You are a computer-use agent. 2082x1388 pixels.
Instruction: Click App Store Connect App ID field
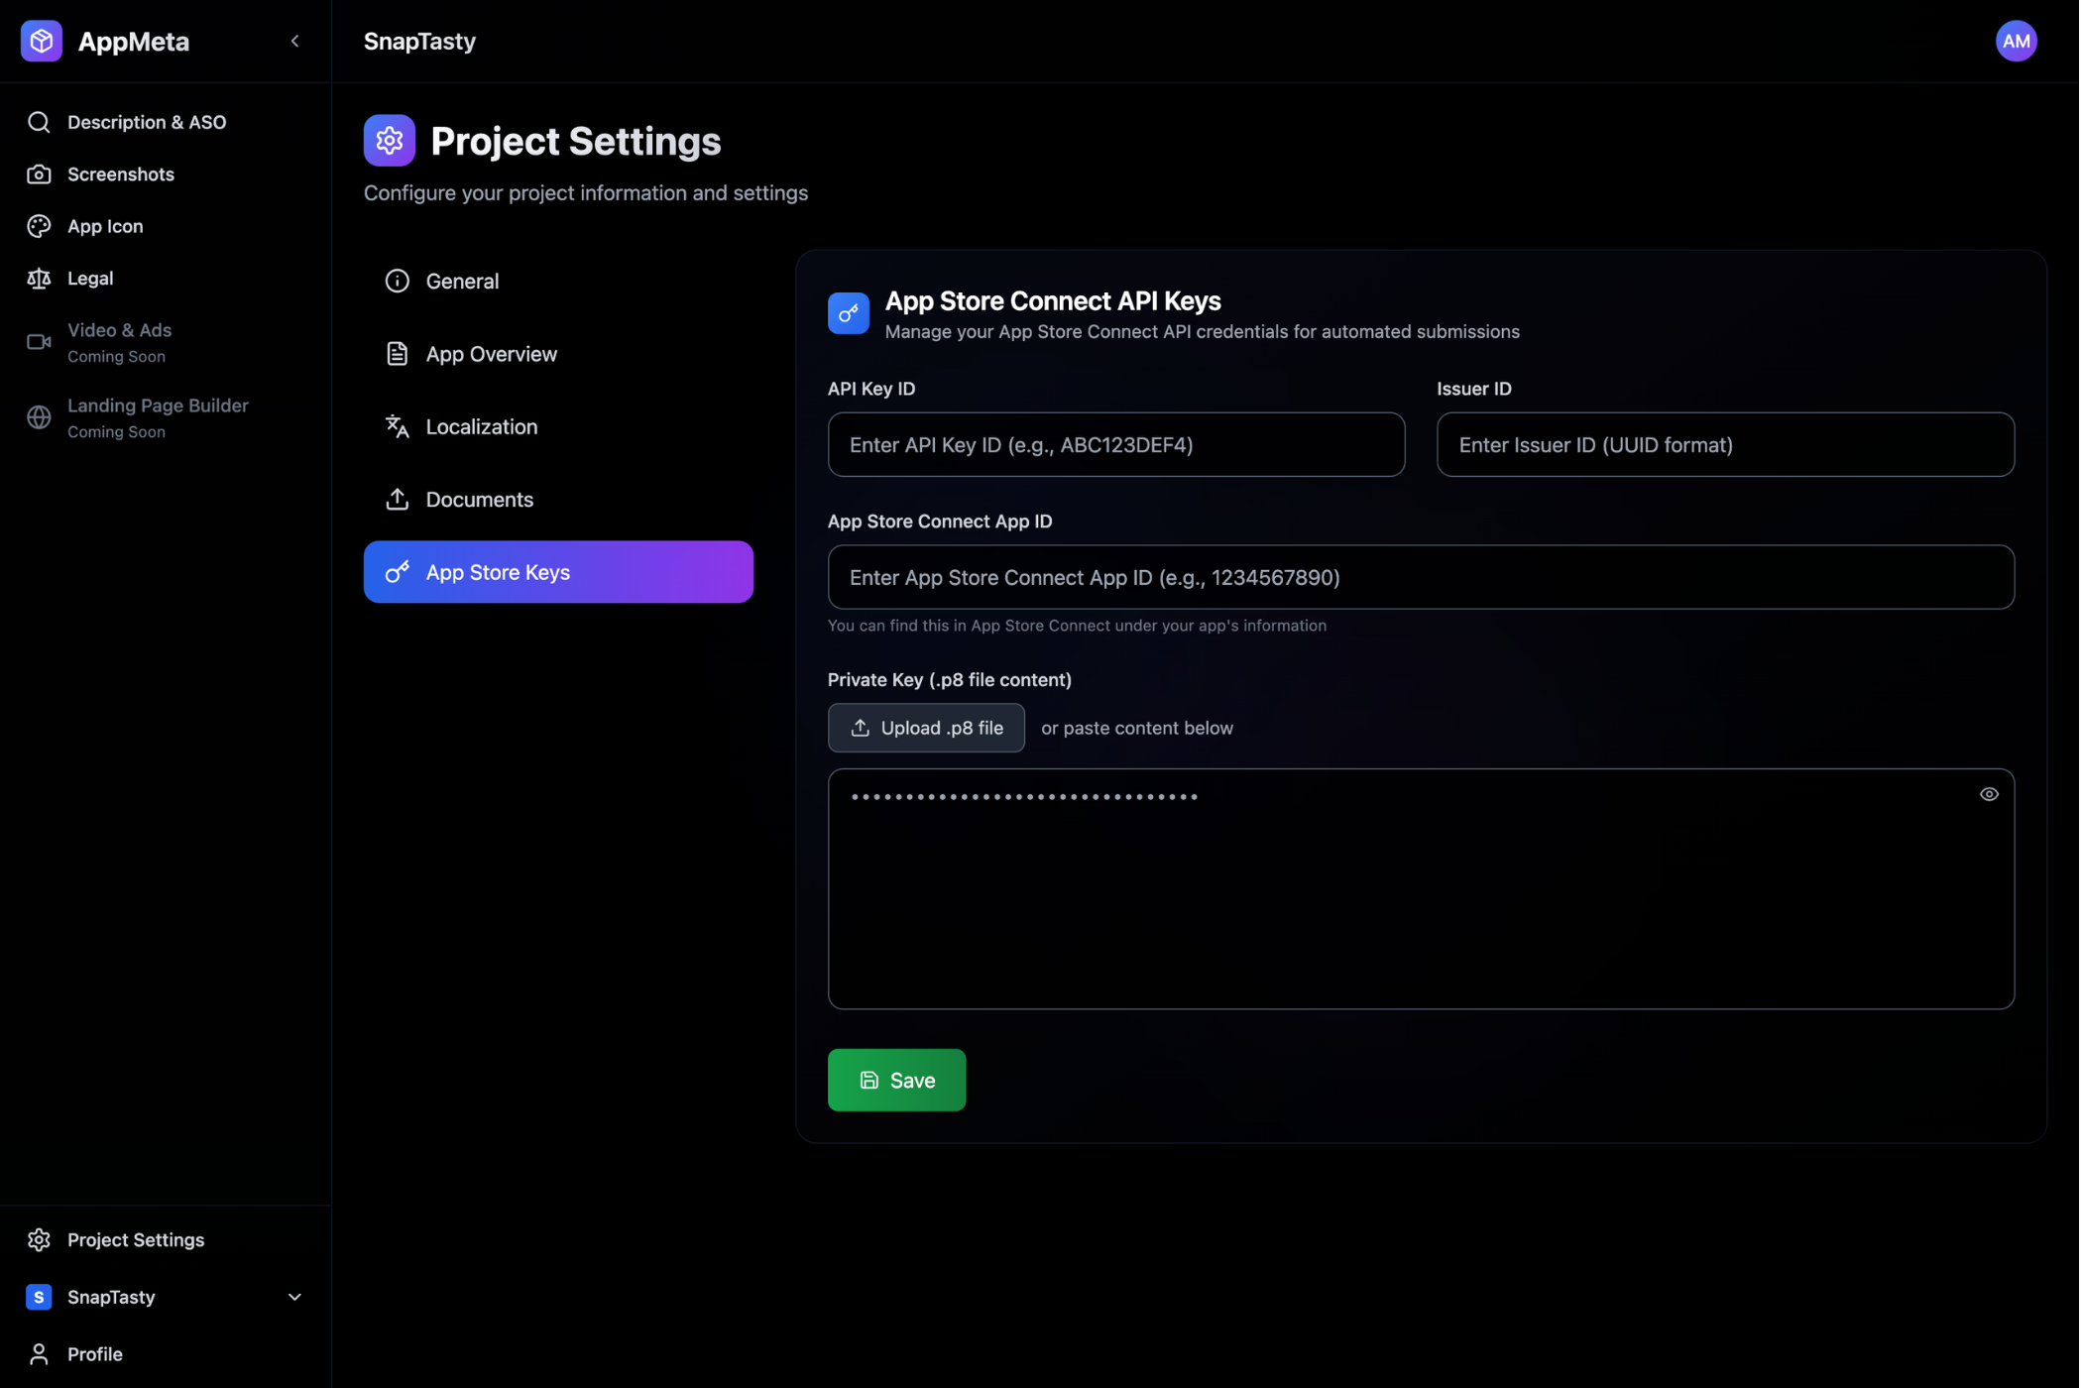tap(1422, 578)
